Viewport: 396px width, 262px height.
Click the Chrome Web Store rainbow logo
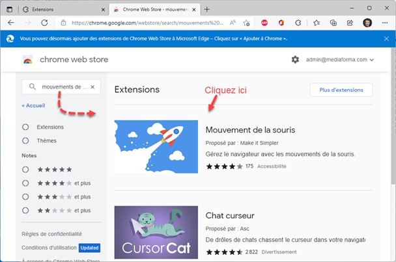tap(27, 60)
